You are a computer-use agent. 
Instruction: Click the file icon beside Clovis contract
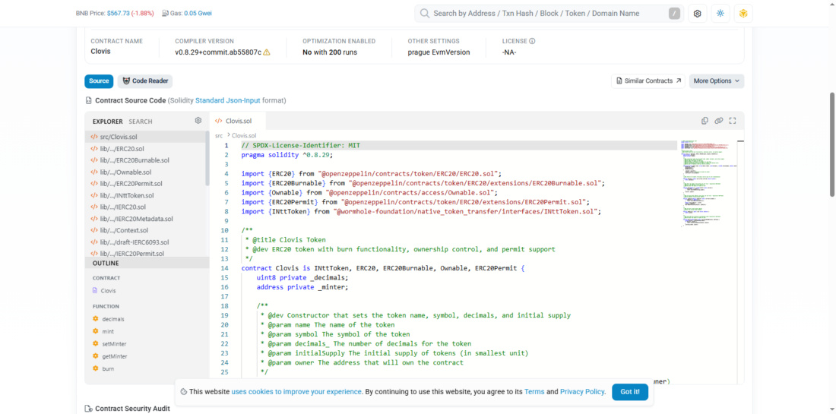coord(96,291)
